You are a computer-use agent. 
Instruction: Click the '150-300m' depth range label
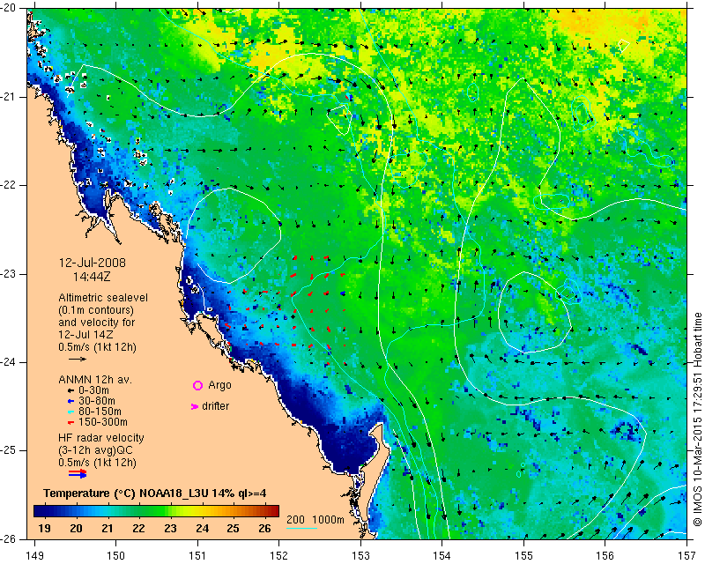(x=103, y=422)
